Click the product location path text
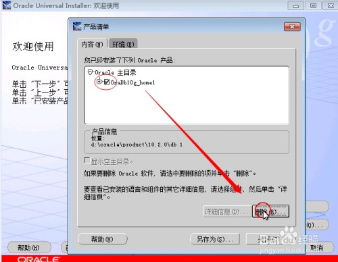This screenshot has width=338, height=262. point(137,145)
